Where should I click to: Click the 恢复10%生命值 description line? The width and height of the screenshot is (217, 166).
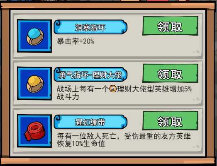click(x=81, y=144)
